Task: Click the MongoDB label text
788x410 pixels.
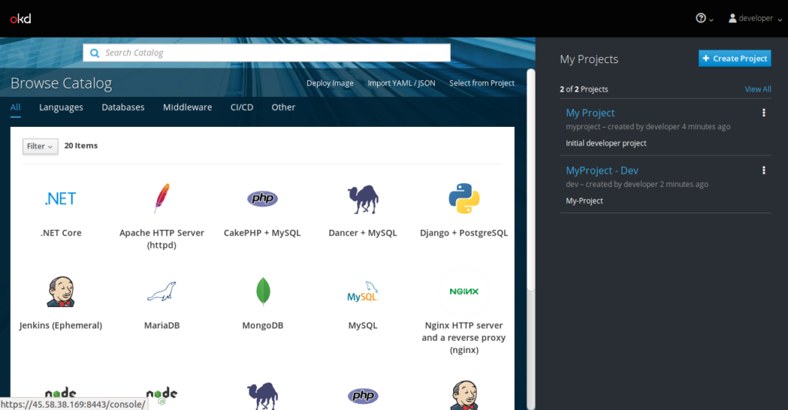Action: tap(263, 325)
